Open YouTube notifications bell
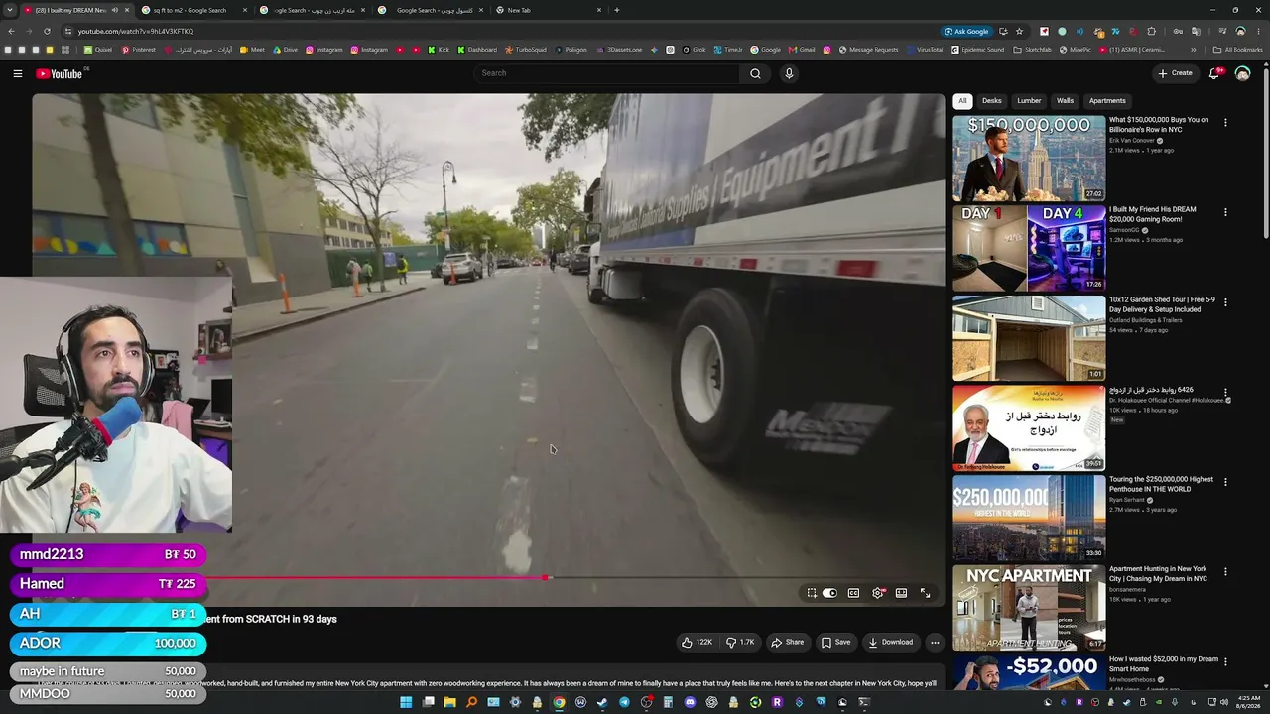Viewport: 1270px width, 714px height. [1213, 73]
